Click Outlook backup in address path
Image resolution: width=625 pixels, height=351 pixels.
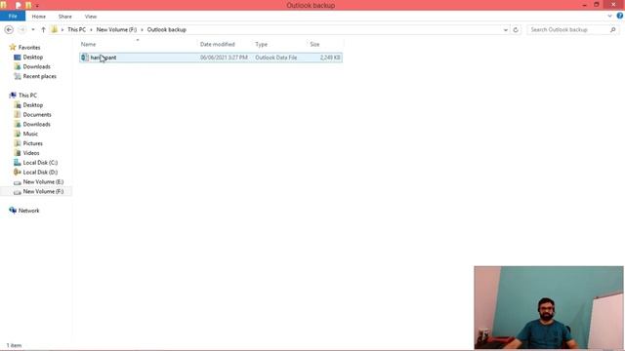click(x=167, y=30)
